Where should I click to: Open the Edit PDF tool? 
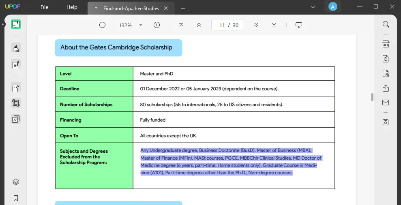click(16, 64)
